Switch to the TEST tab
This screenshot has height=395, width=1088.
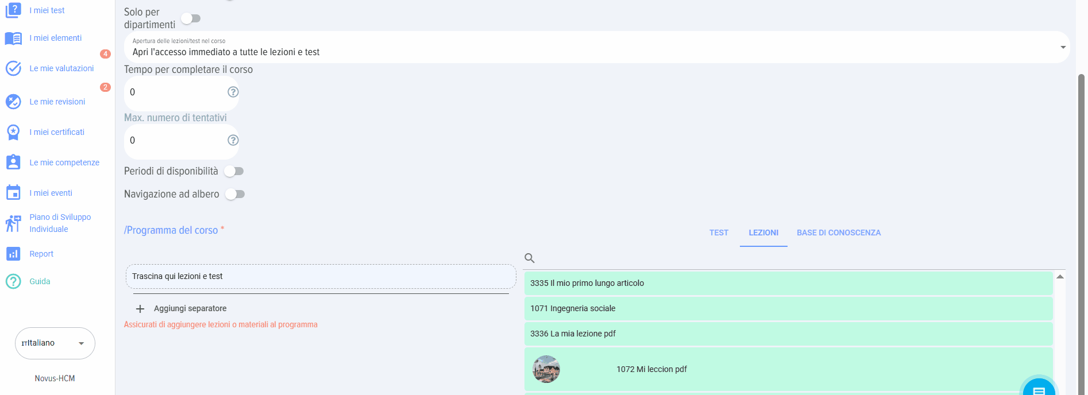[719, 233]
